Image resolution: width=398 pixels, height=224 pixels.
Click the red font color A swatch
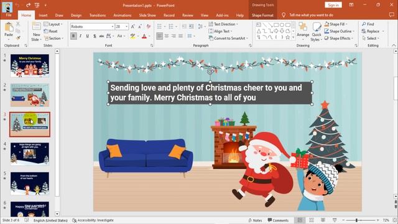(x=144, y=36)
